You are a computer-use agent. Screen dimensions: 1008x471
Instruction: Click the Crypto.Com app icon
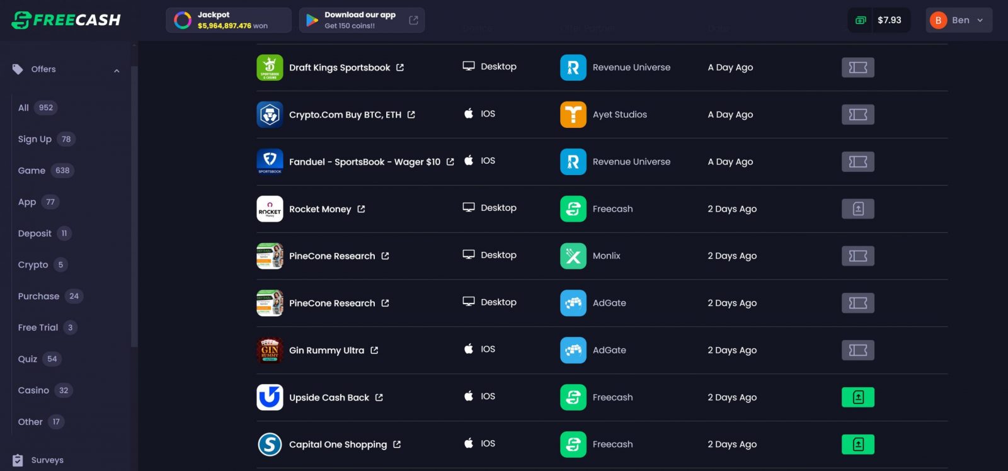270,115
